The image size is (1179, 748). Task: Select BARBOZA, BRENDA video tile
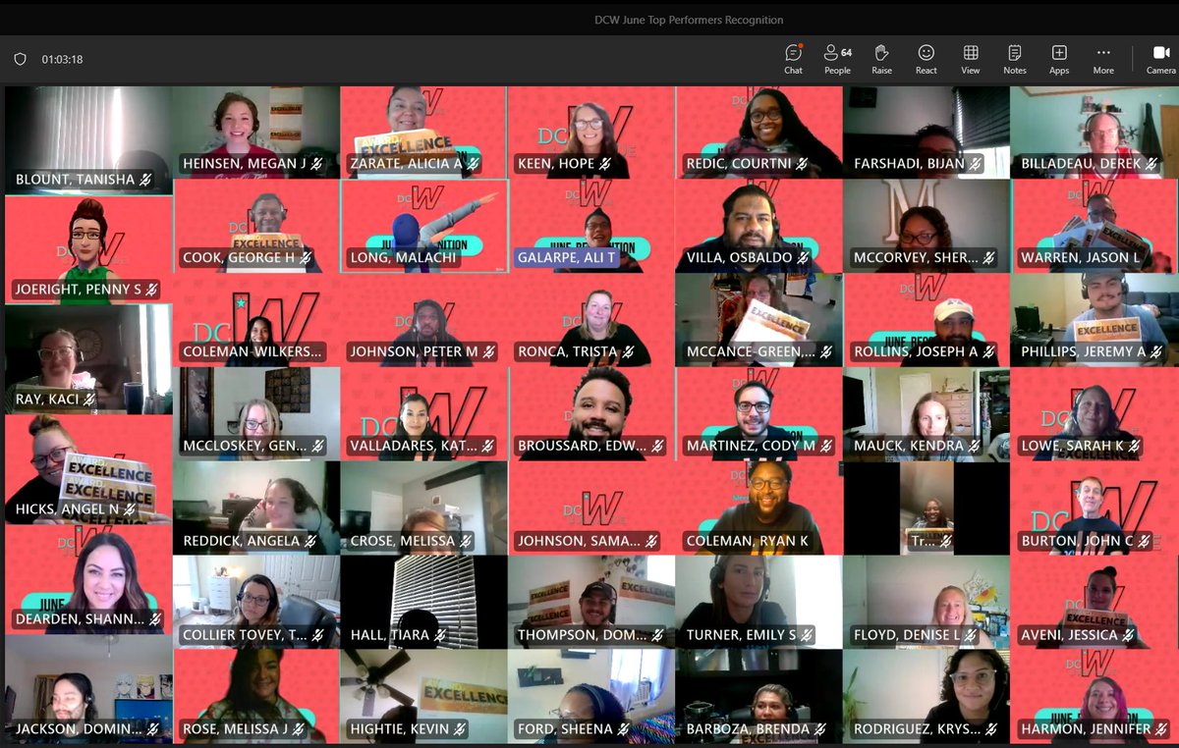pos(758,695)
